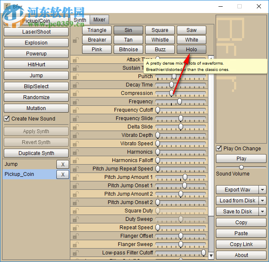Generate a Laser/Shoot sound

tap(36, 32)
